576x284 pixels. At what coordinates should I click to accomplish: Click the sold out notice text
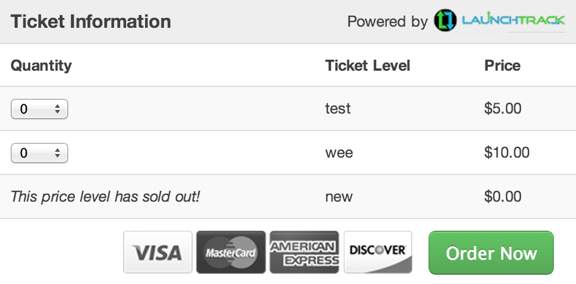coord(105,197)
